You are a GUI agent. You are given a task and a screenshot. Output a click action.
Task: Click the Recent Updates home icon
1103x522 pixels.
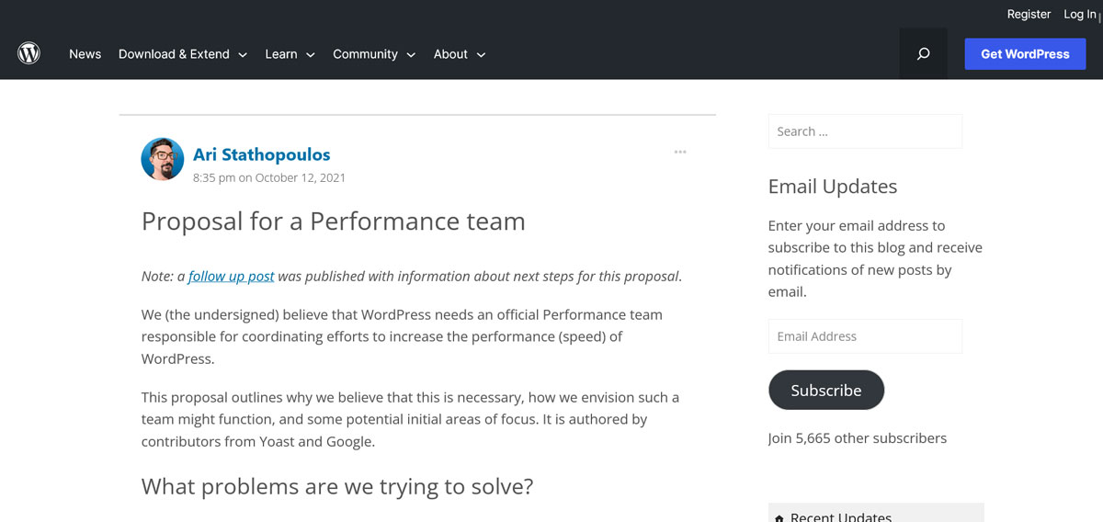point(779,517)
